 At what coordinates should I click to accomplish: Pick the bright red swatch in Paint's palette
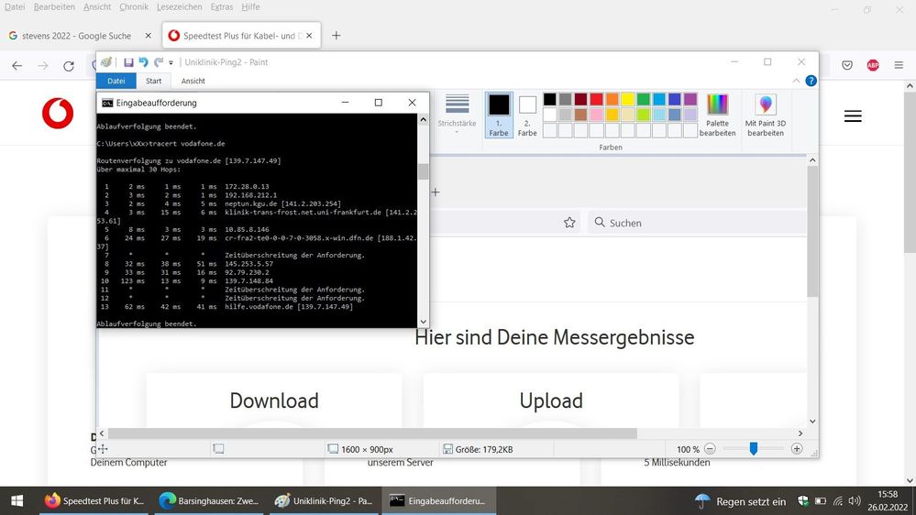coord(596,99)
